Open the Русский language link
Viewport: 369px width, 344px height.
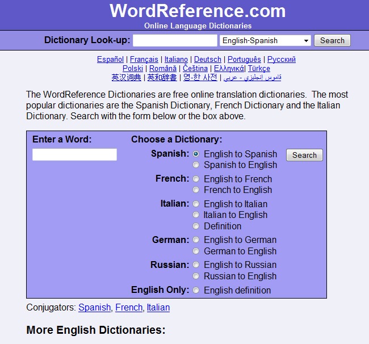[282, 59]
